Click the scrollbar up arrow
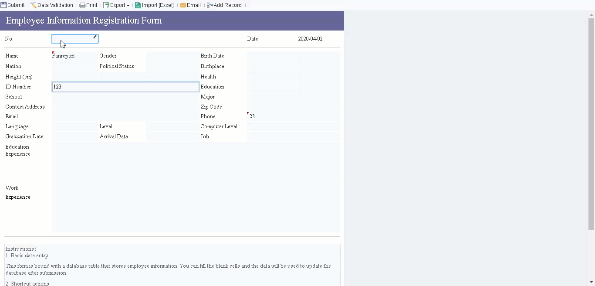The height and width of the screenshot is (286, 595). point(592,15)
